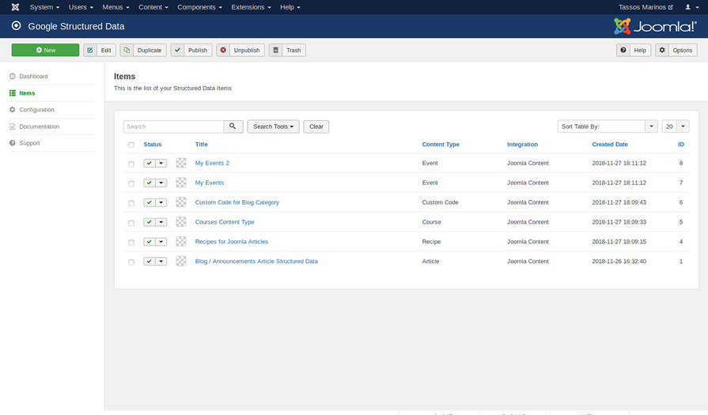Click drag handle icon for My Events 2

[x=181, y=163]
